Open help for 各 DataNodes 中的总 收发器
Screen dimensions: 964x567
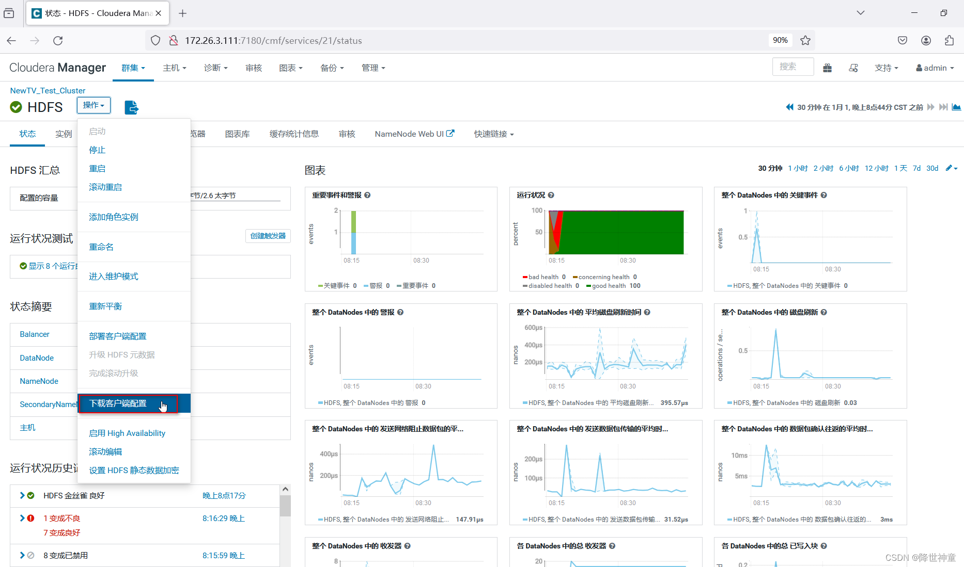coord(612,546)
